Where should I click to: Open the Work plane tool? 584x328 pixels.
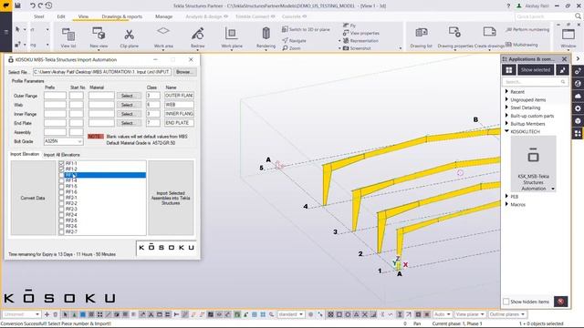click(x=231, y=37)
